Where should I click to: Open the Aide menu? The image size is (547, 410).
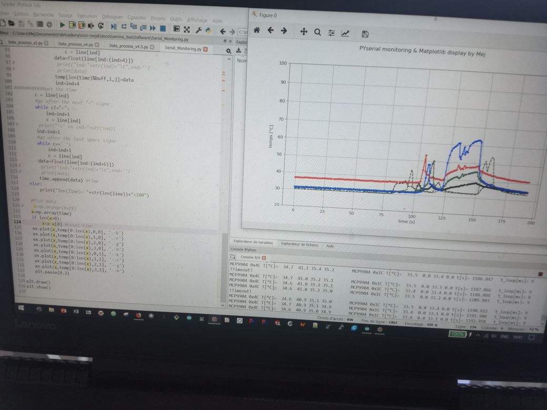tap(217, 21)
